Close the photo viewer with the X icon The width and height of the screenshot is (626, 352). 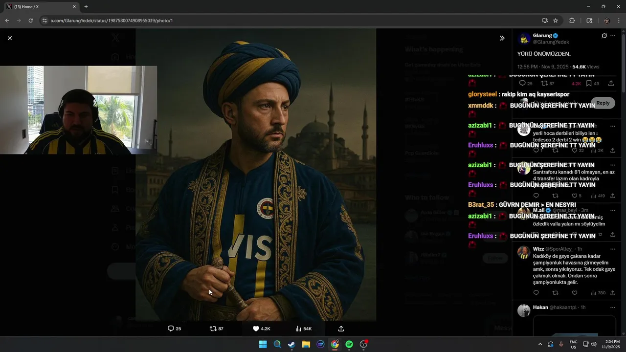(x=10, y=38)
